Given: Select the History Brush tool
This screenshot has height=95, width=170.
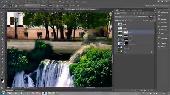Looking at the screenshot, I should (x=2, y=42).
